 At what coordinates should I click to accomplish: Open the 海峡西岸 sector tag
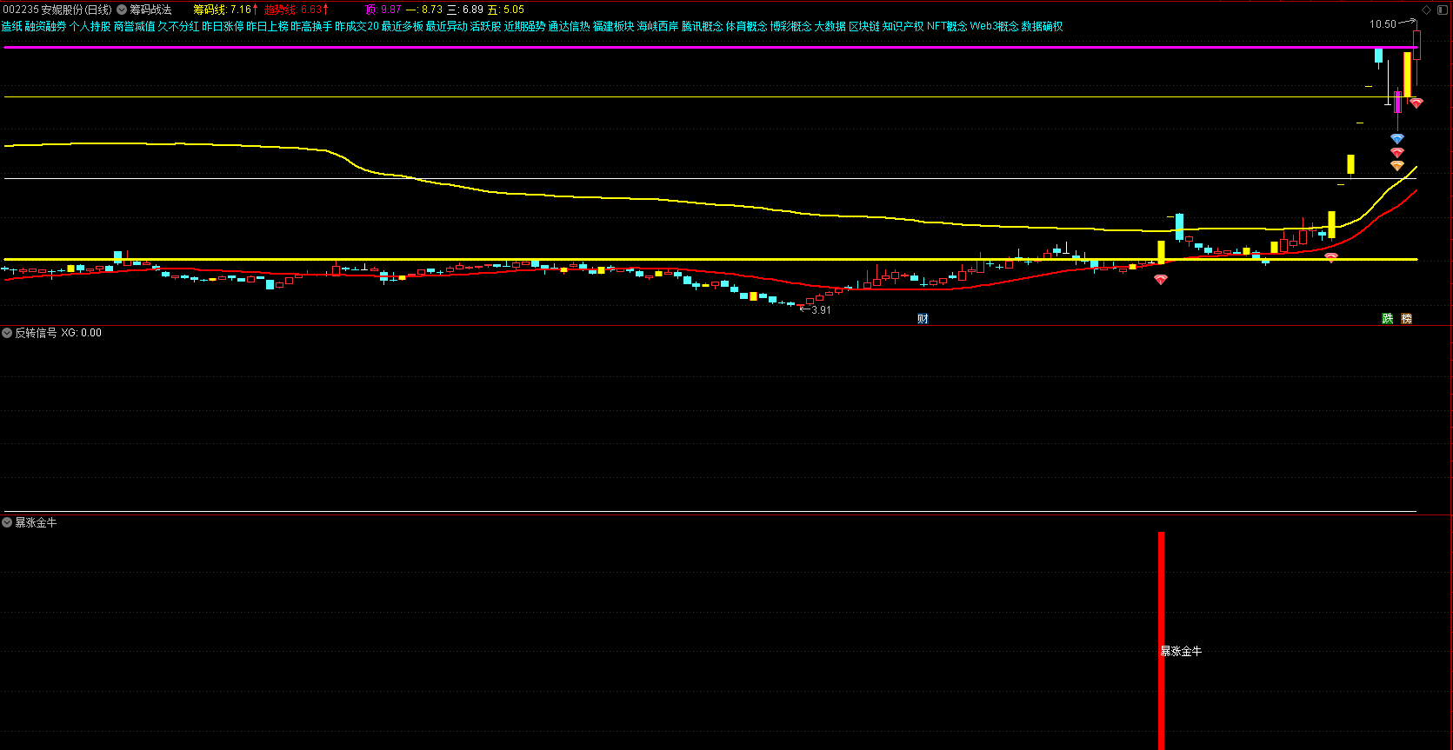[x=658, y=26]
